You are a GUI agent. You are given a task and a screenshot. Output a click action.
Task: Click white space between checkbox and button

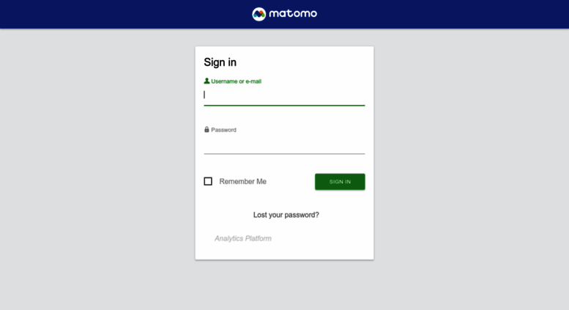tap(290, 182)
